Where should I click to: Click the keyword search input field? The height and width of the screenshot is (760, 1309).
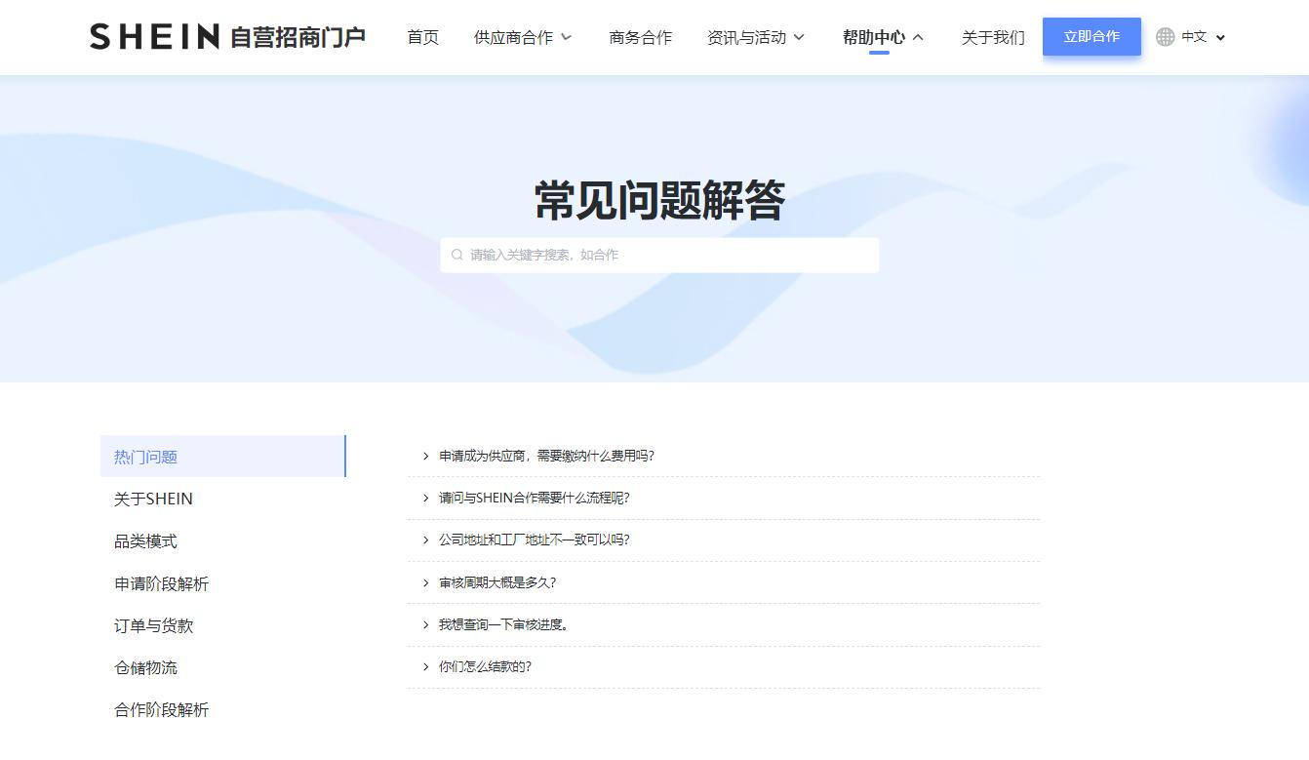point(659,255)
